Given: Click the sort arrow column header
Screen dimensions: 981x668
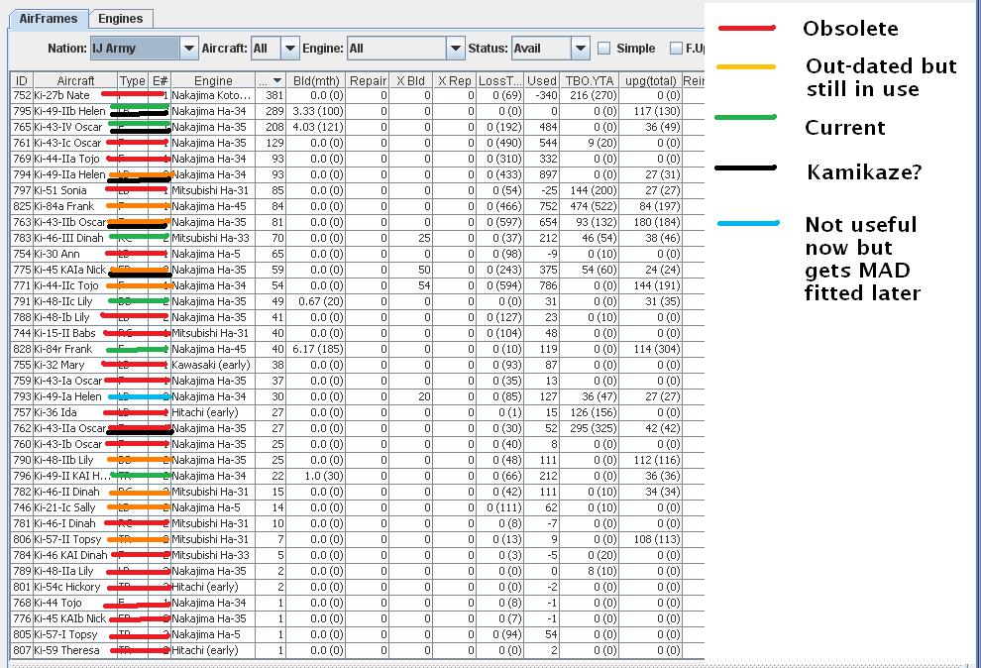Looking at the screenshot, I should (271, 80).
